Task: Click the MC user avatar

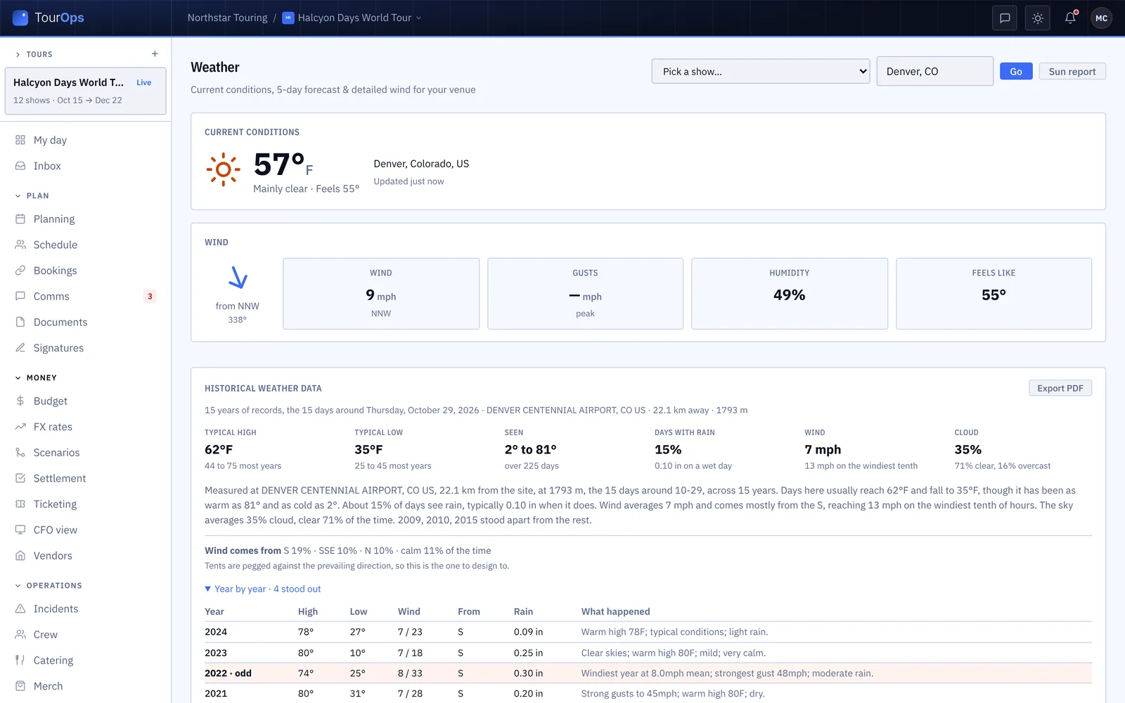Action: point(1102,18)
